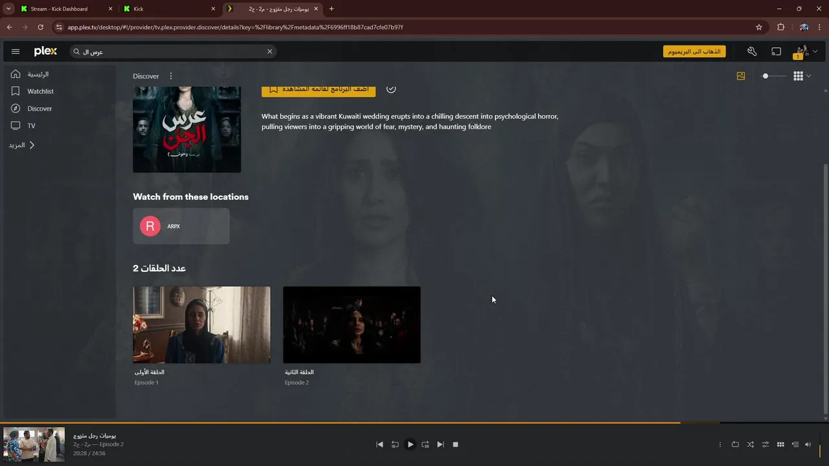
Task: Stop playback
Action: pos(455,445)
